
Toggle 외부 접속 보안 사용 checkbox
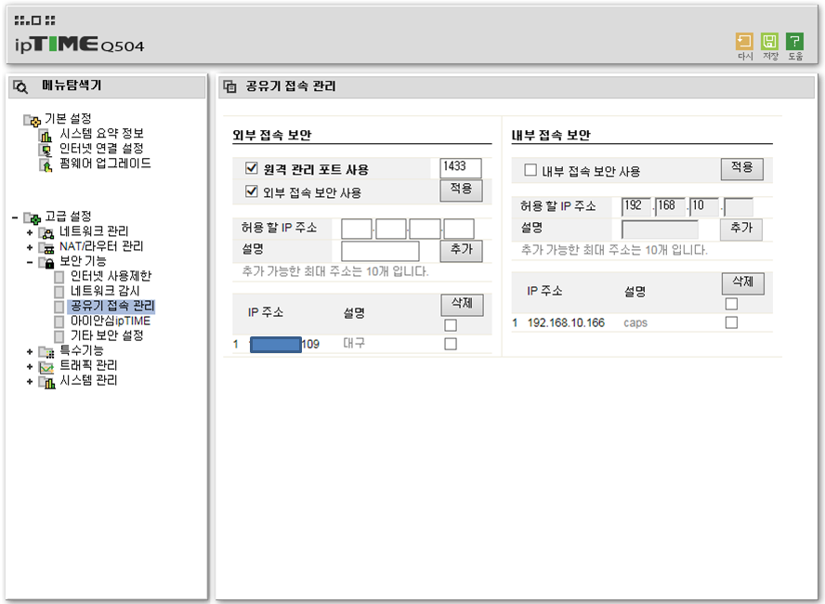coord(252,191)
